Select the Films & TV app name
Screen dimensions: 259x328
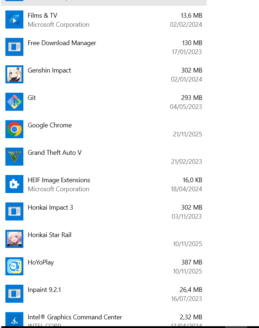pos(42,16)
